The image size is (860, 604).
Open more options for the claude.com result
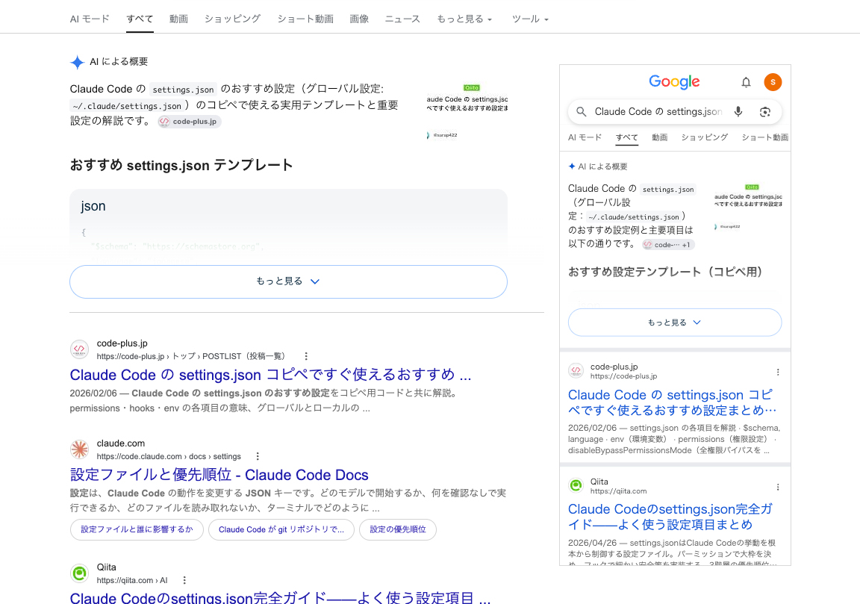tap(258, 456)
